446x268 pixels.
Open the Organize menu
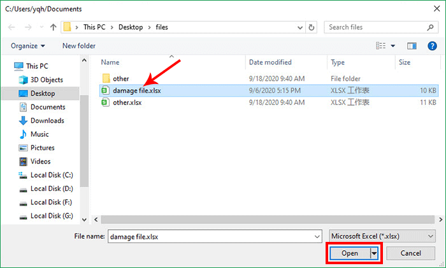tap(27, 46)
